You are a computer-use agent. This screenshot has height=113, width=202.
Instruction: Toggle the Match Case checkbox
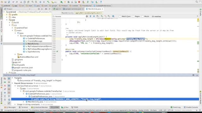(x=120, y=16)
